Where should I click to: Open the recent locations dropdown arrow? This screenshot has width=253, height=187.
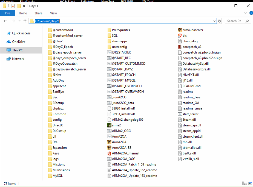(x=19, y=21)
